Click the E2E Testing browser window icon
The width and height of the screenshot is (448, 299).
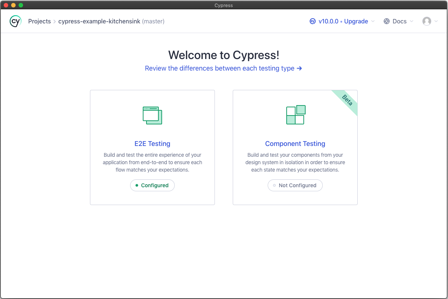(x=152, y=115)
